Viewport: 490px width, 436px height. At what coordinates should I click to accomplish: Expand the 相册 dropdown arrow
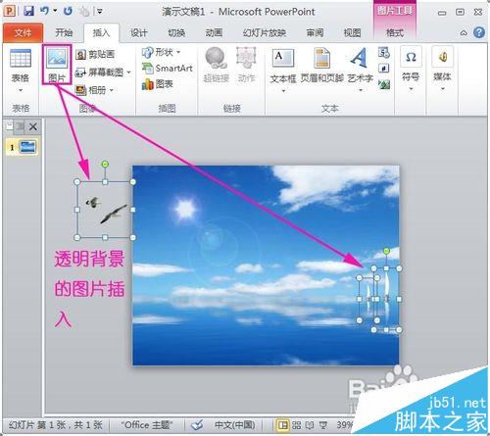112,90
